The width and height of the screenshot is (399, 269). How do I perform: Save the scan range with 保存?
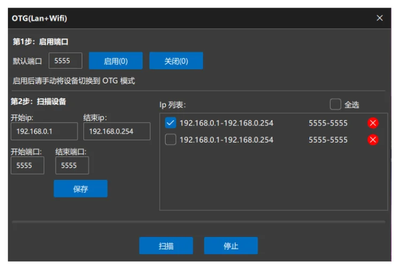click(81, 188)
